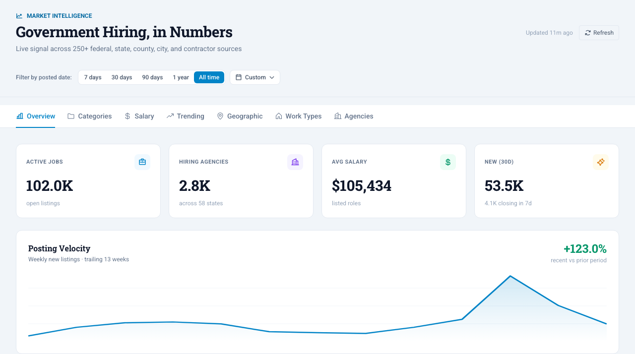
Task: Click the 'Updated 11m ago' text
Action: pyautogui.click(x=549, y=33)
